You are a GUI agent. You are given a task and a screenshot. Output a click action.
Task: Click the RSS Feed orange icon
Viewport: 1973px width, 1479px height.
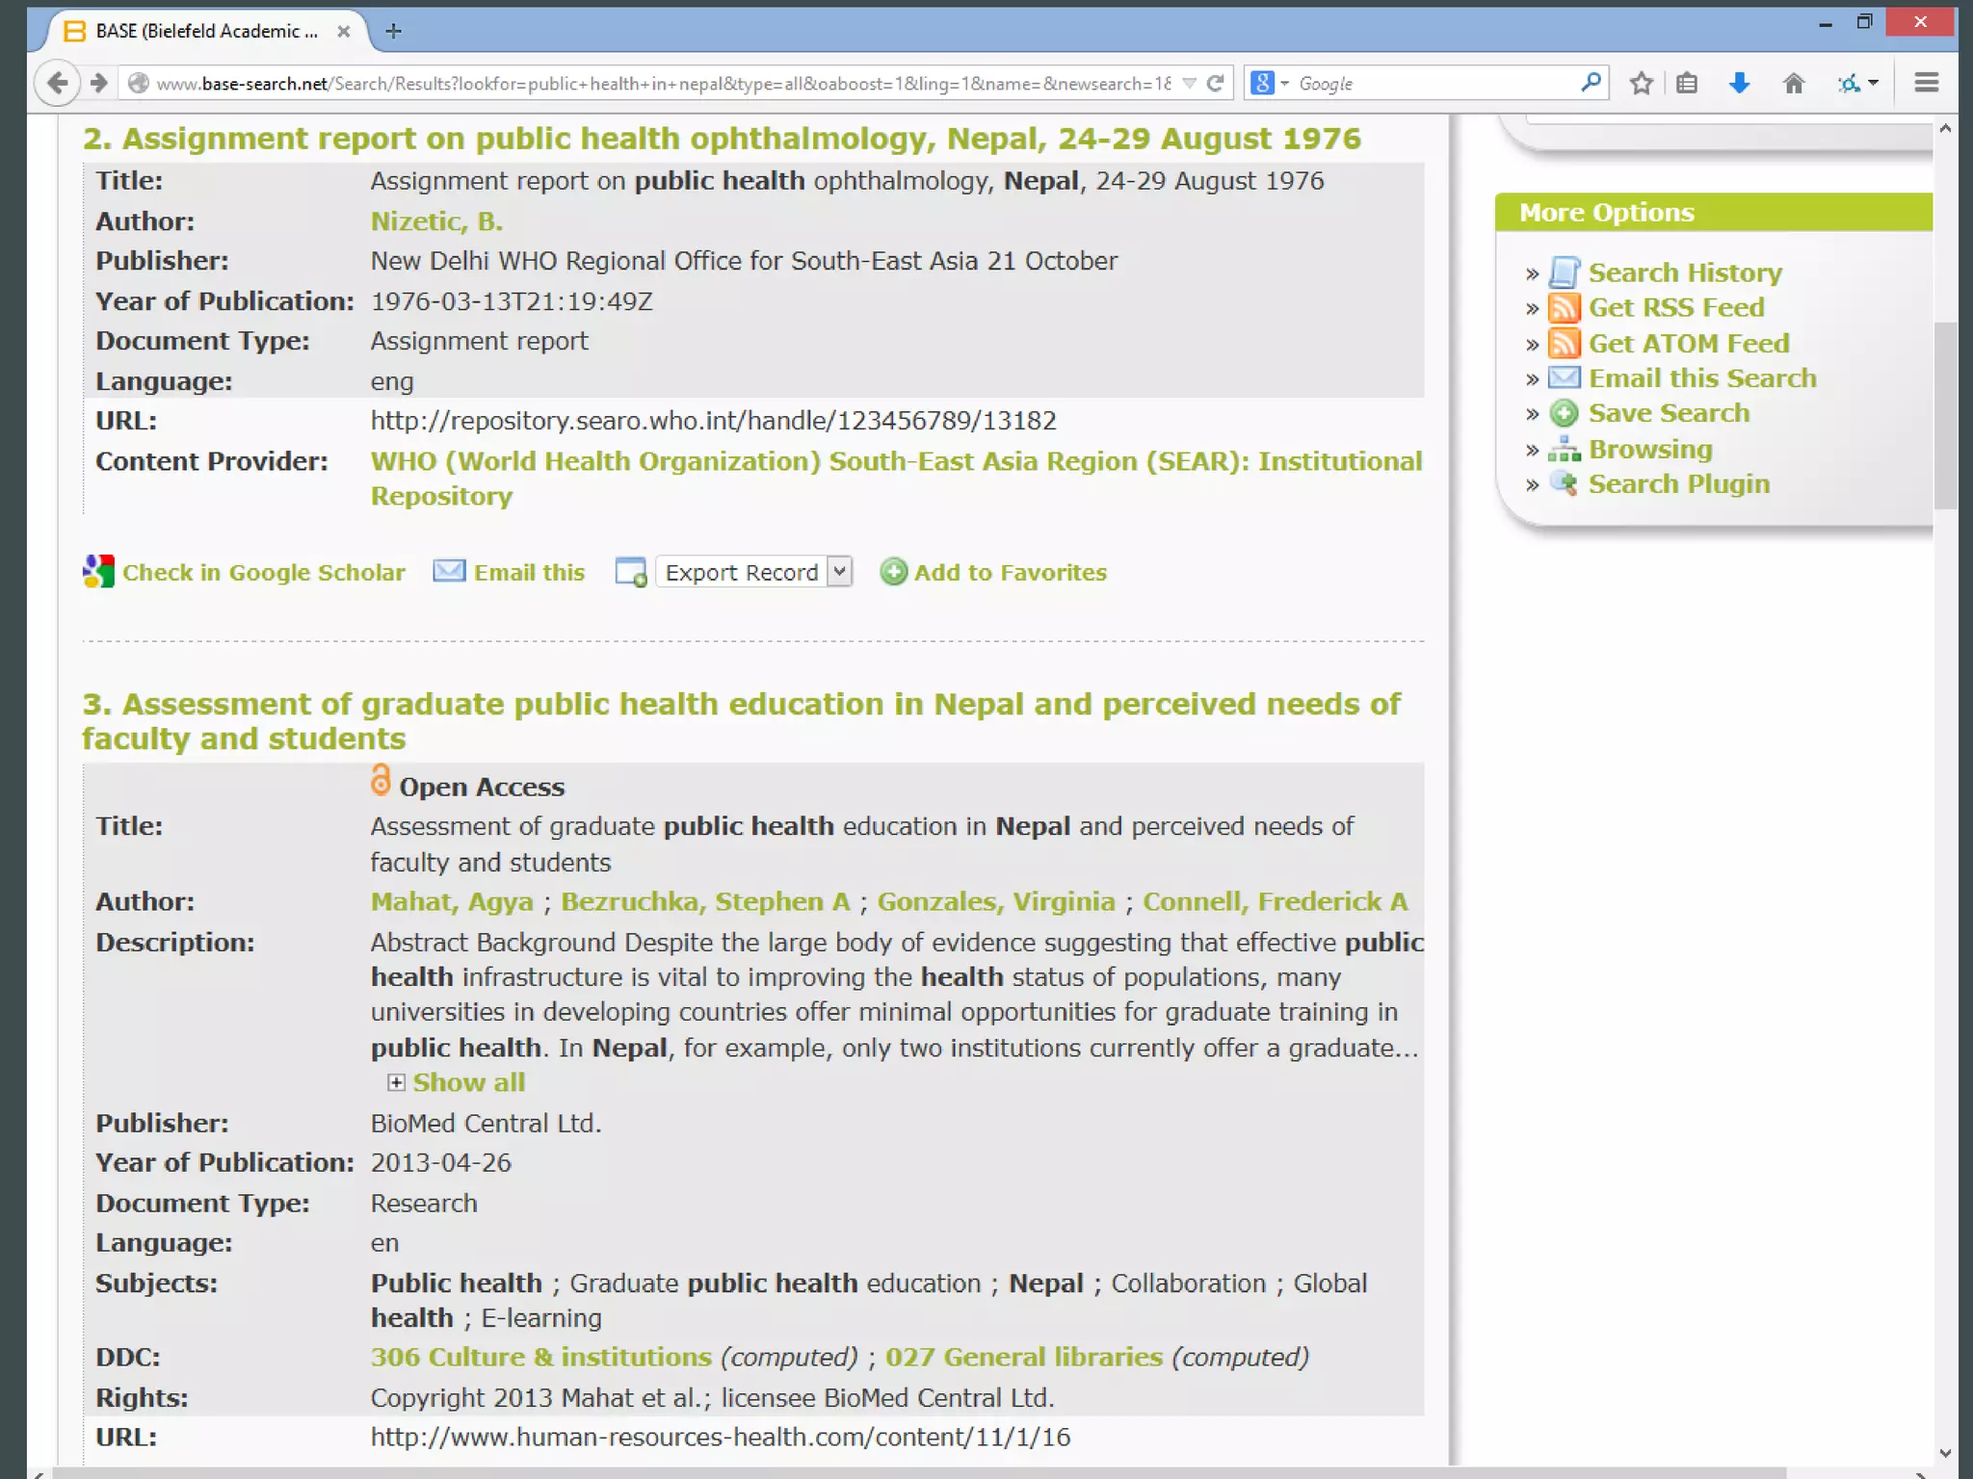click(1565, 308)
